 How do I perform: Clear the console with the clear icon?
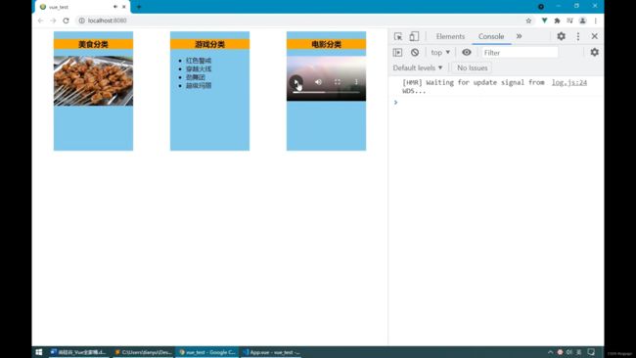[415, 52]
